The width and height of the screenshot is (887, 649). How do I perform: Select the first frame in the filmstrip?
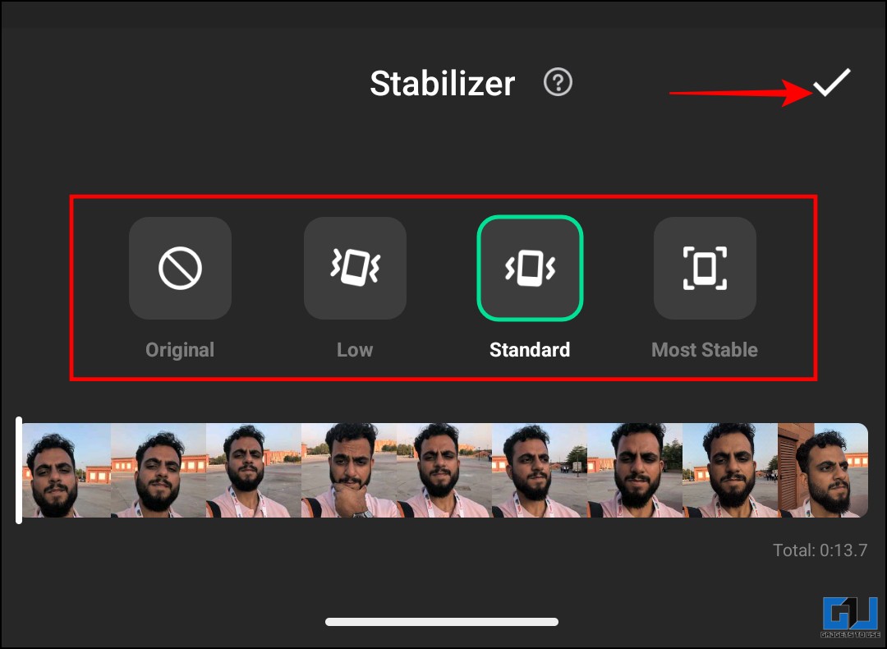coord(67,470)
